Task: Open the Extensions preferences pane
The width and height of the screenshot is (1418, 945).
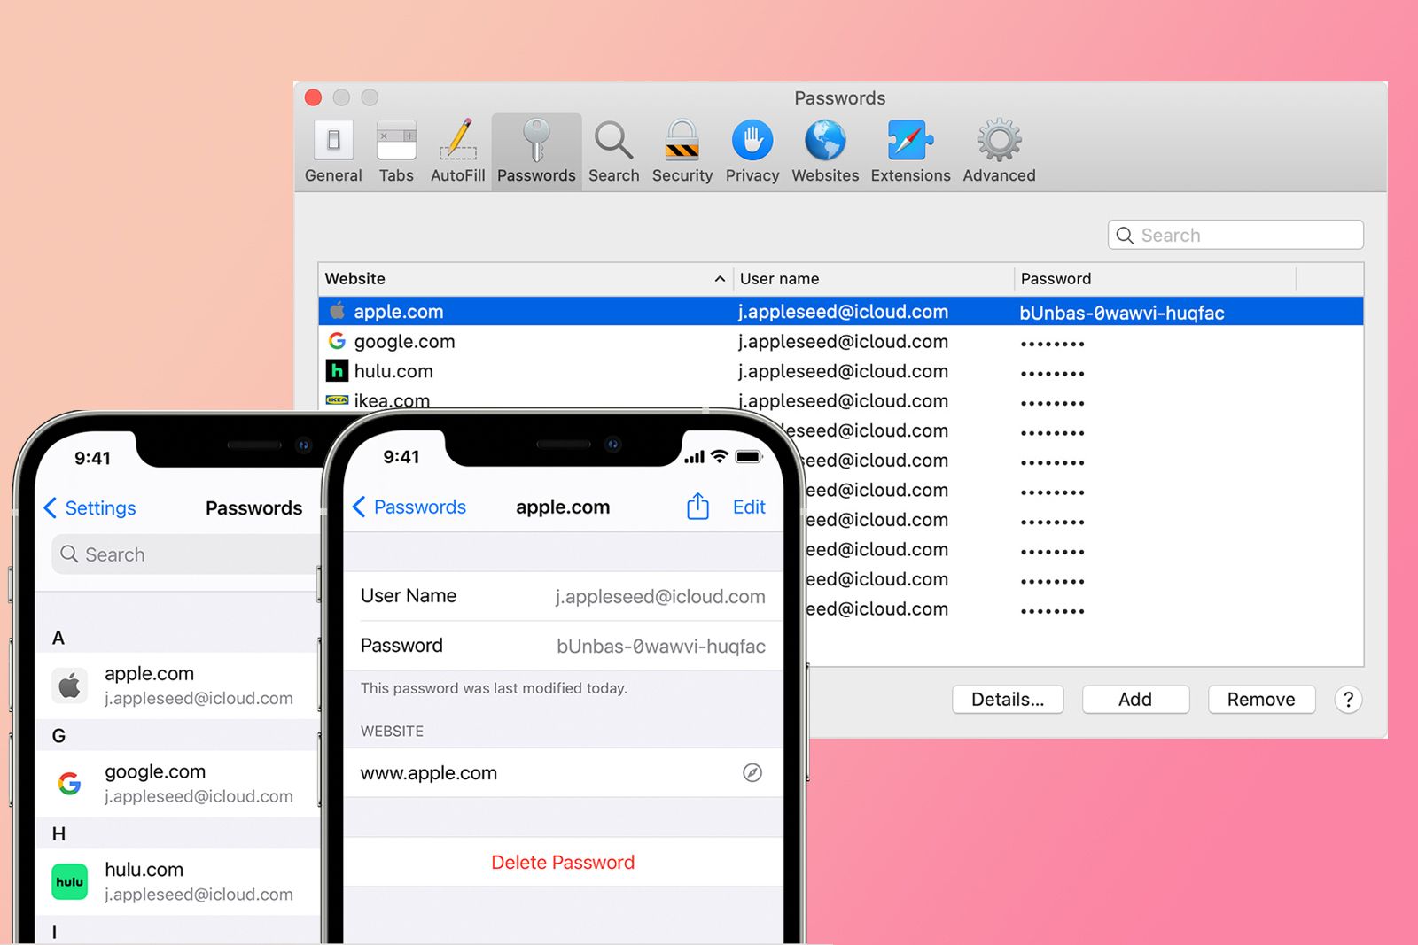Action: (910, 151)
